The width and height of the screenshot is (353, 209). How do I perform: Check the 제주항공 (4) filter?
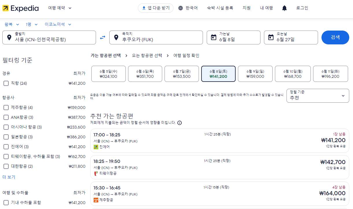click(x=6, y=108)
